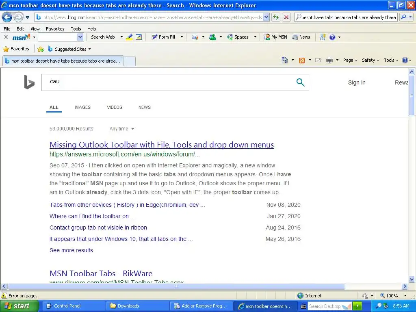Open the Spaces dropdown arrow
Viewport: 416px width, 312px height.
(255, 37)
